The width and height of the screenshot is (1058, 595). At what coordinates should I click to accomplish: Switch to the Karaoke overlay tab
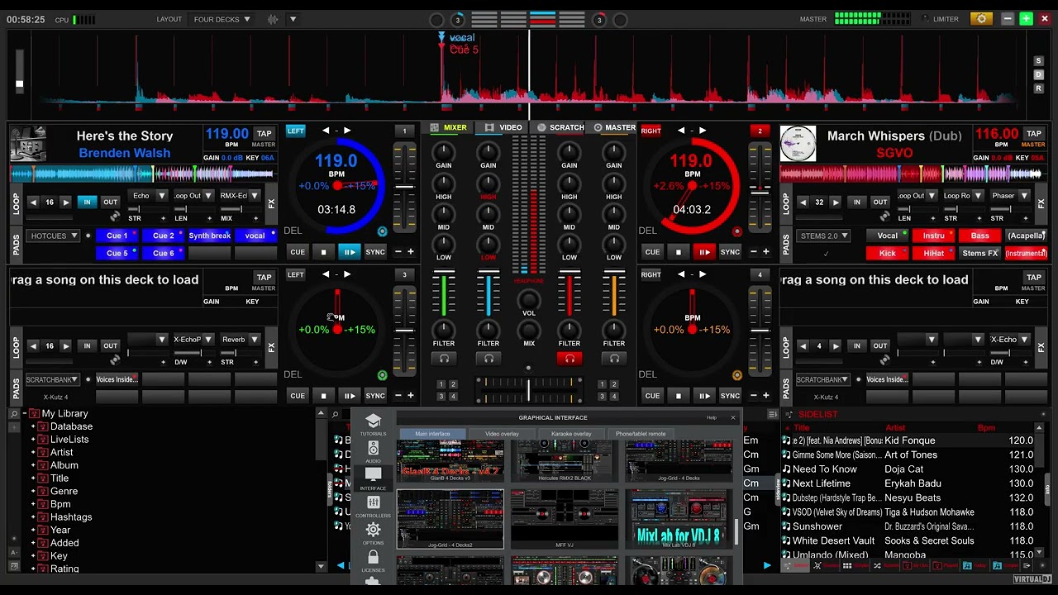point(571,434)
